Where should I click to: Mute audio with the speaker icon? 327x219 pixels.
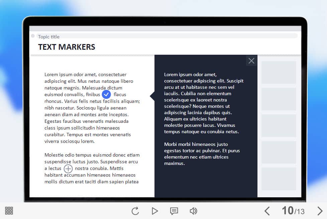[193, 211]
